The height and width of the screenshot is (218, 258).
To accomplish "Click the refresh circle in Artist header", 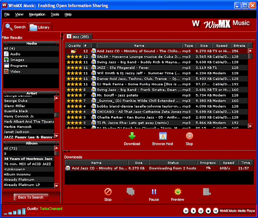I will pyautogui.click(x=6, y=93).
